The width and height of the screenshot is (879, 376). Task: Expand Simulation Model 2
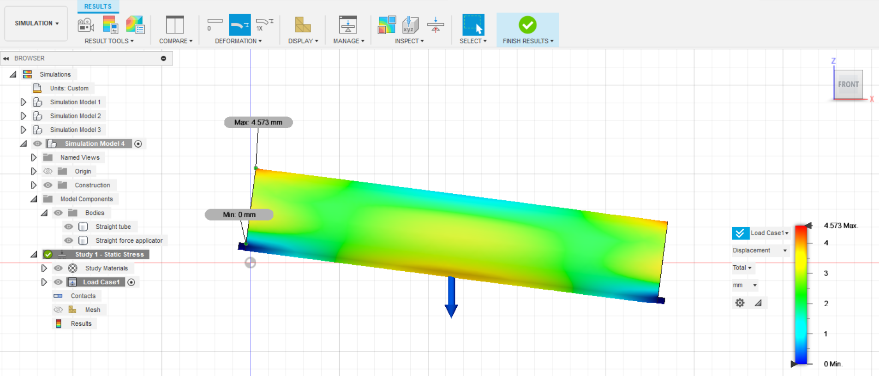[23, 116]
